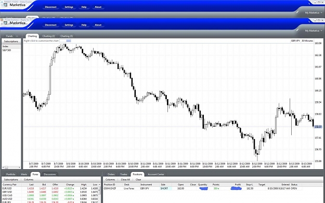Viewport: 325px width, 203px height.
Task: Click Close All in Positions toolbar
Action: click(125, 180)
